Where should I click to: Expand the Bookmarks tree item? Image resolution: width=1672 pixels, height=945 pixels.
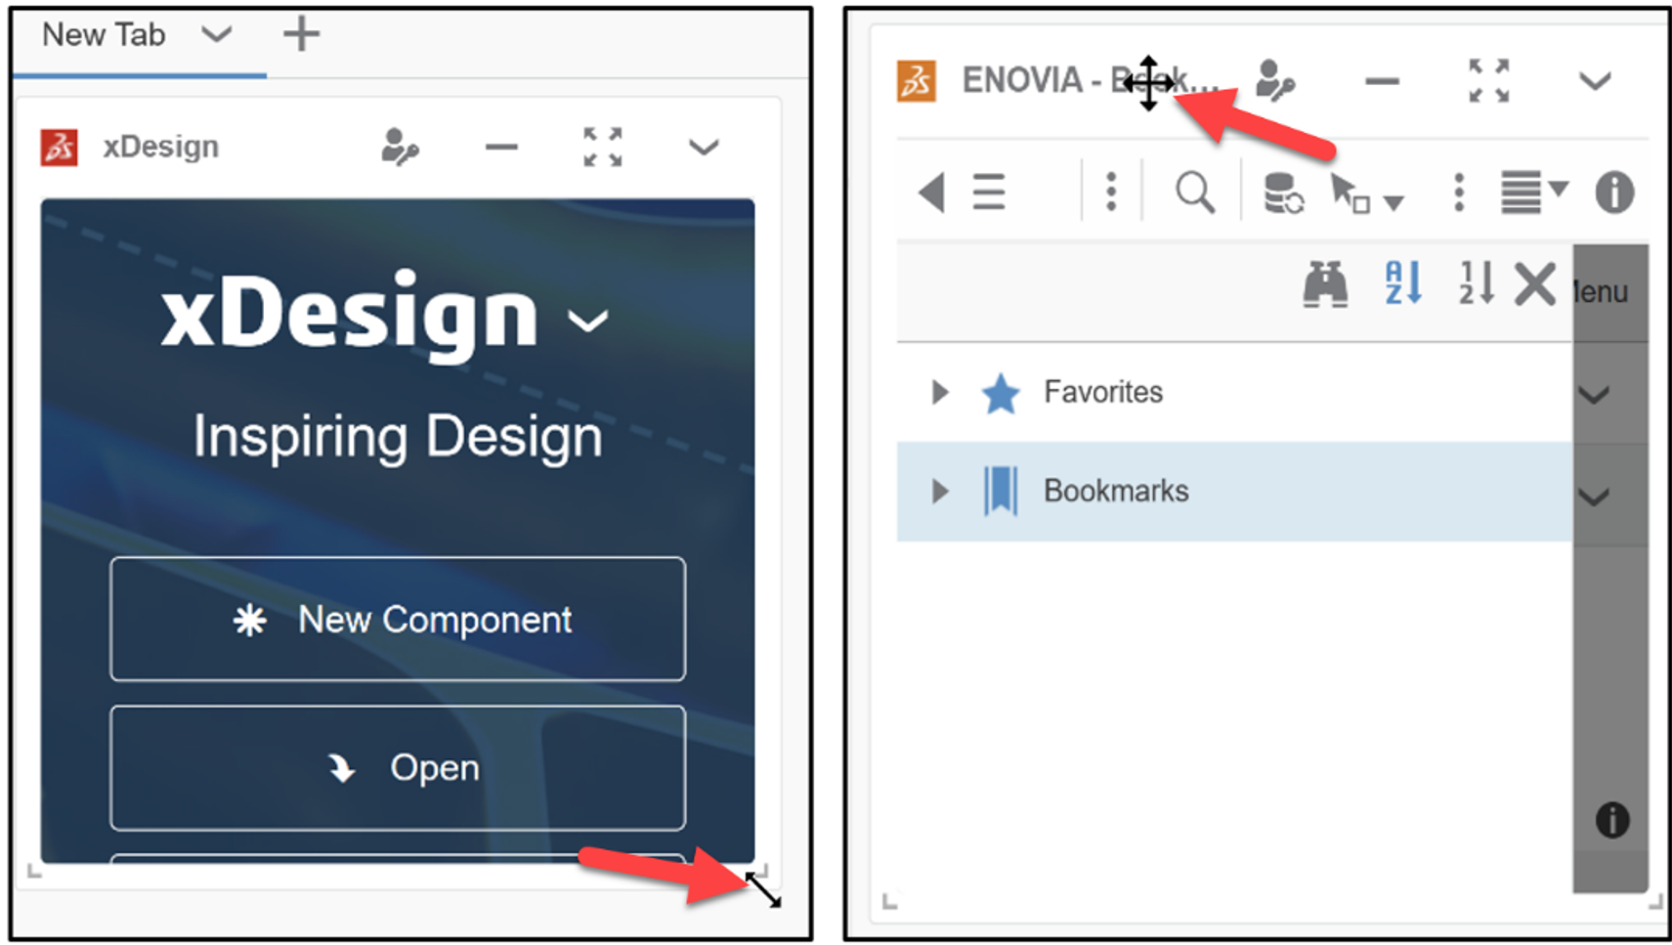pos(940,491)
